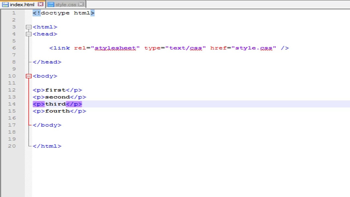This screenshot has height=197, width=350.
Task: Click the word third in highlighted line
Action: click(56, 104)
